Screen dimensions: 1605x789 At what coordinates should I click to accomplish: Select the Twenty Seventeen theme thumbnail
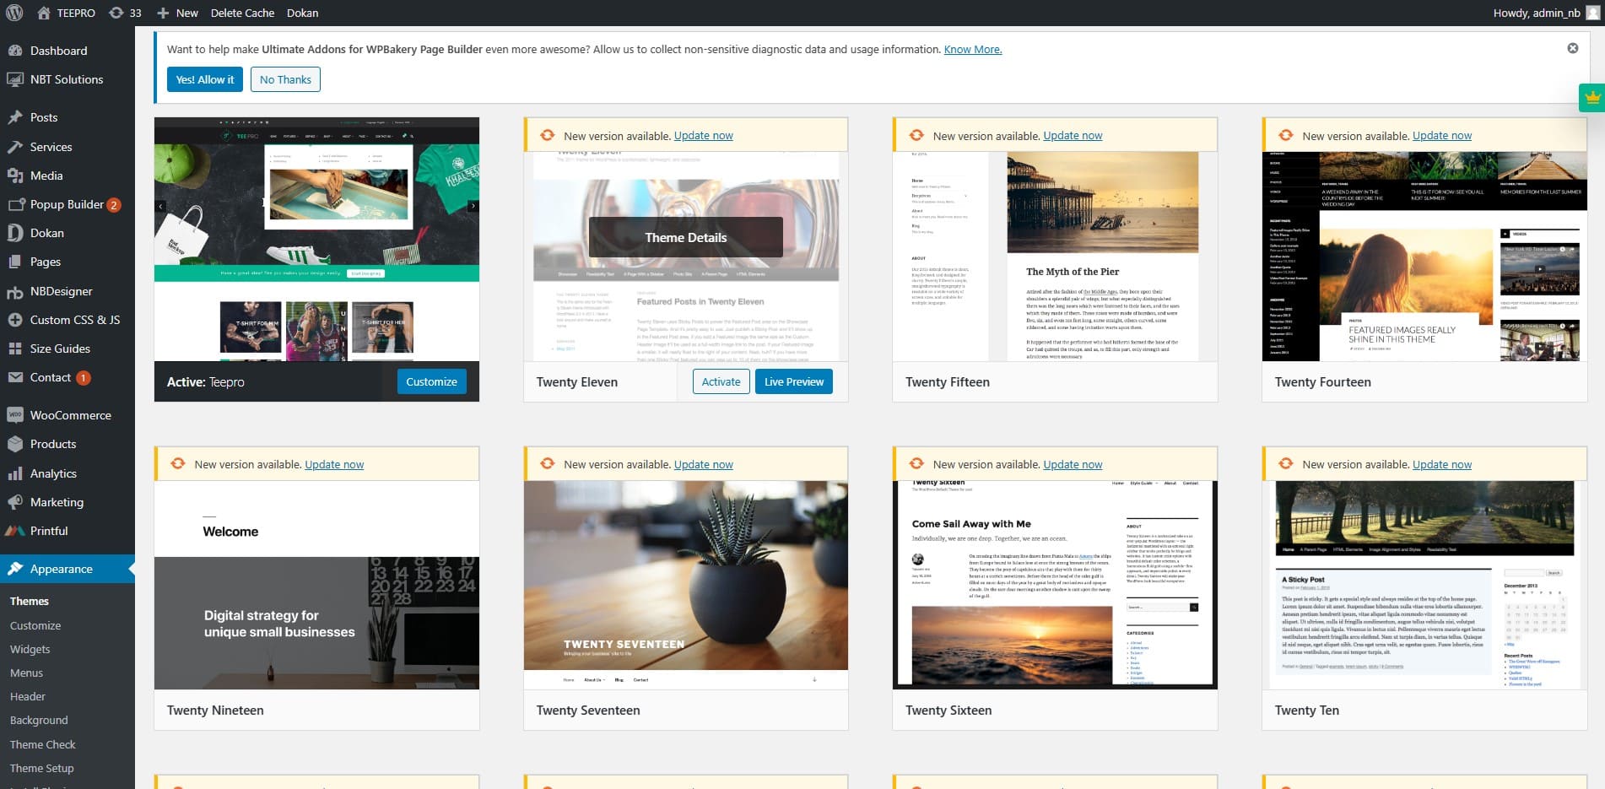click(x=685, y=584)
